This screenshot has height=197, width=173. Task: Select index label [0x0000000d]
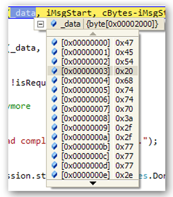tap(86, 166)
